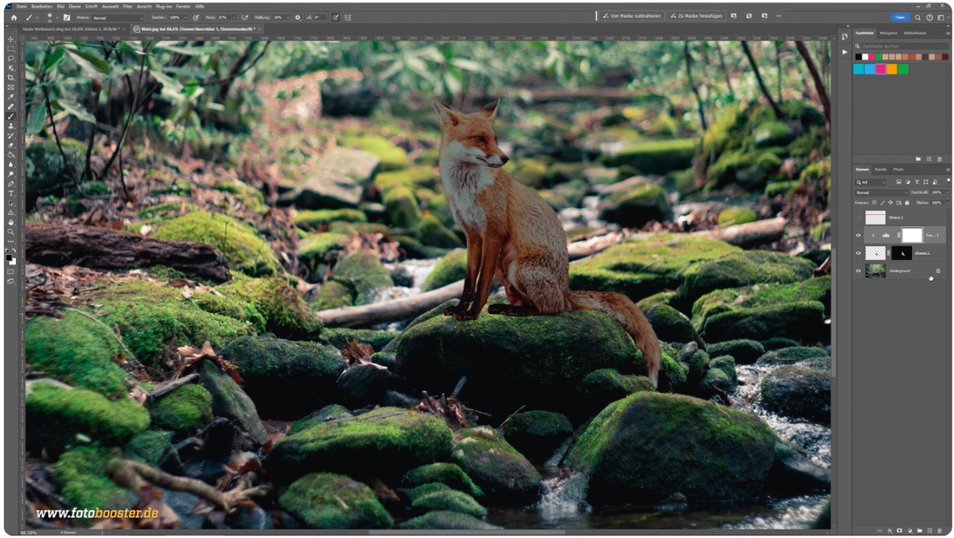Select the Eyedropper tool
The width and height of the screenshot is (954, 538).
11,97
